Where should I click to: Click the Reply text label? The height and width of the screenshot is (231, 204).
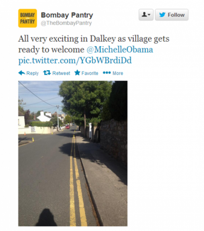(32, 73)
